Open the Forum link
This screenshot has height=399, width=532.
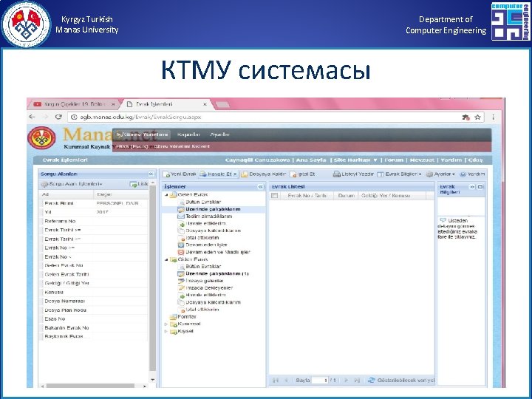(x=394, y=160)
